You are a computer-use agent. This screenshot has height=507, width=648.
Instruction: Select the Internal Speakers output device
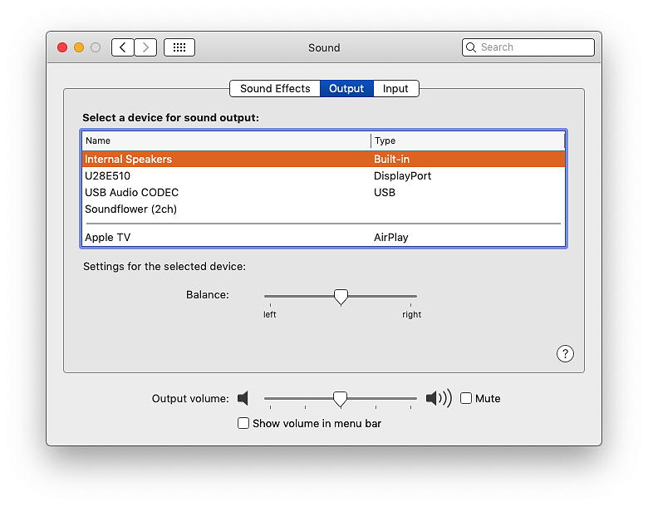point(324,160)
